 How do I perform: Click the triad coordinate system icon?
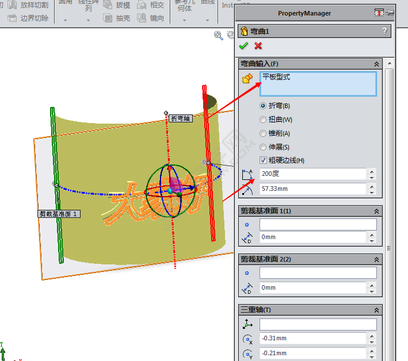[247, 324]
